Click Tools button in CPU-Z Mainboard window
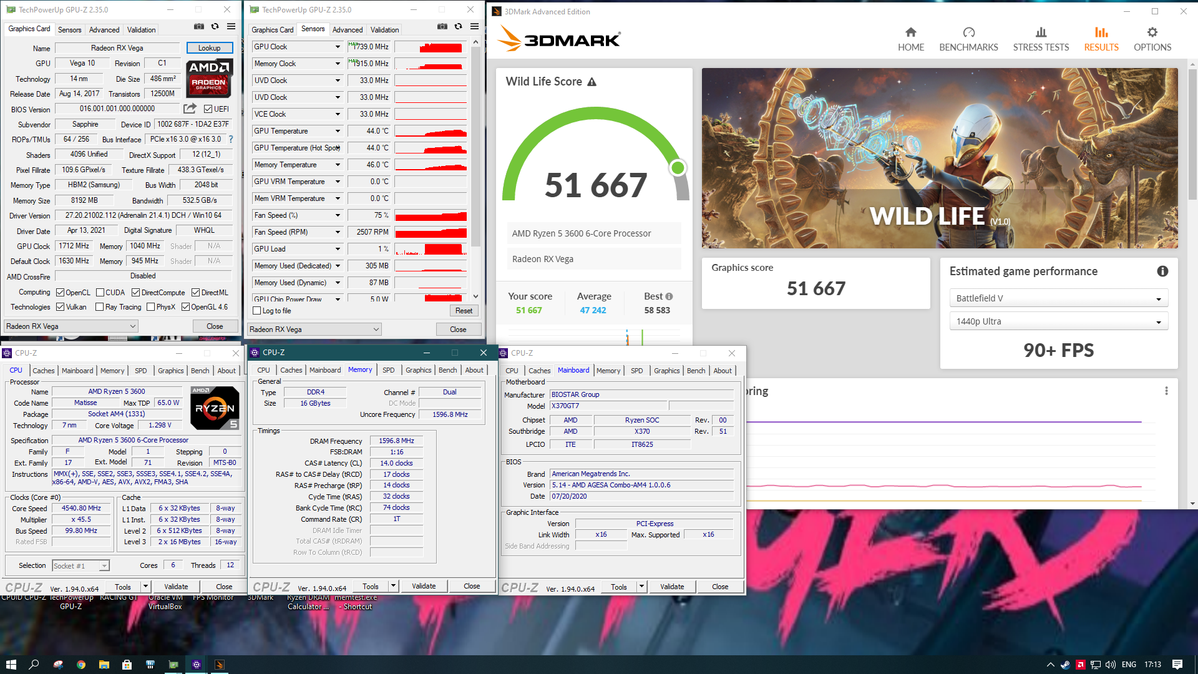The height and width of the screenshot is (674, 1198). 618,587
